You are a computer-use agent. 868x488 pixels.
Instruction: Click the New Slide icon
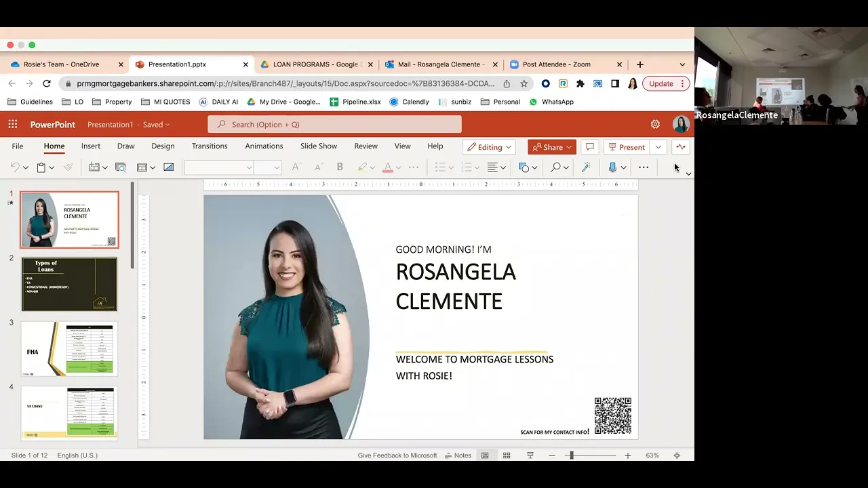[x=94, y=167]
